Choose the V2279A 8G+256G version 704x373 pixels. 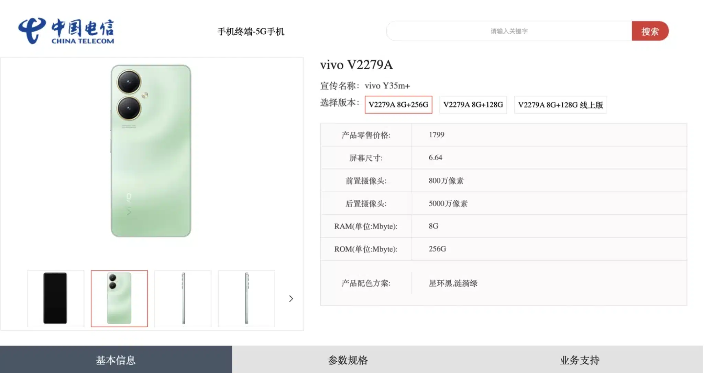tap(398, 105)
